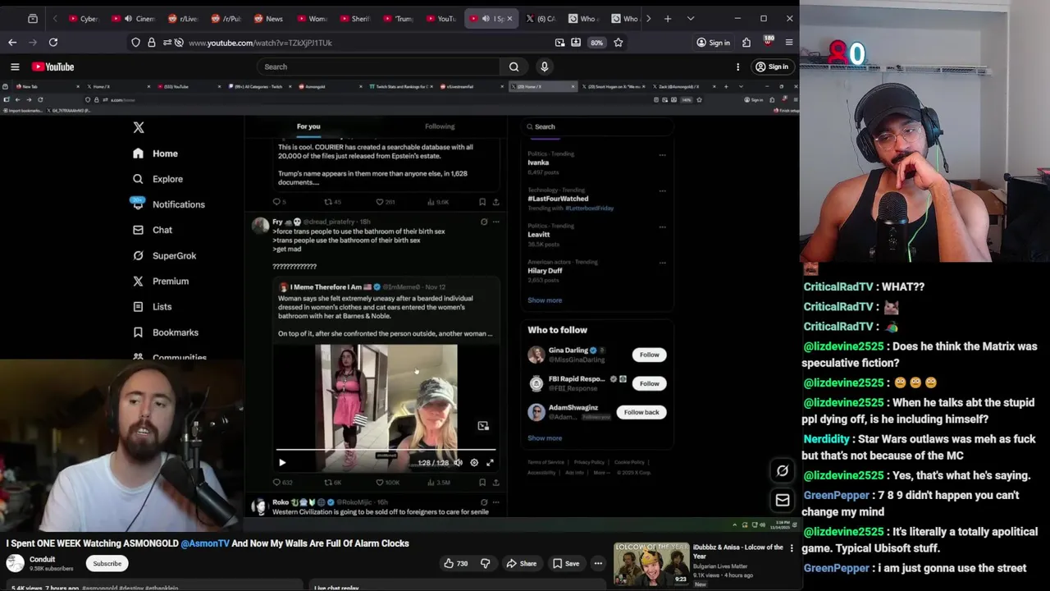Switch to the X (6) CA browser tab
The height and width of the screenshot is (591, 1050).
click(541, 18)
